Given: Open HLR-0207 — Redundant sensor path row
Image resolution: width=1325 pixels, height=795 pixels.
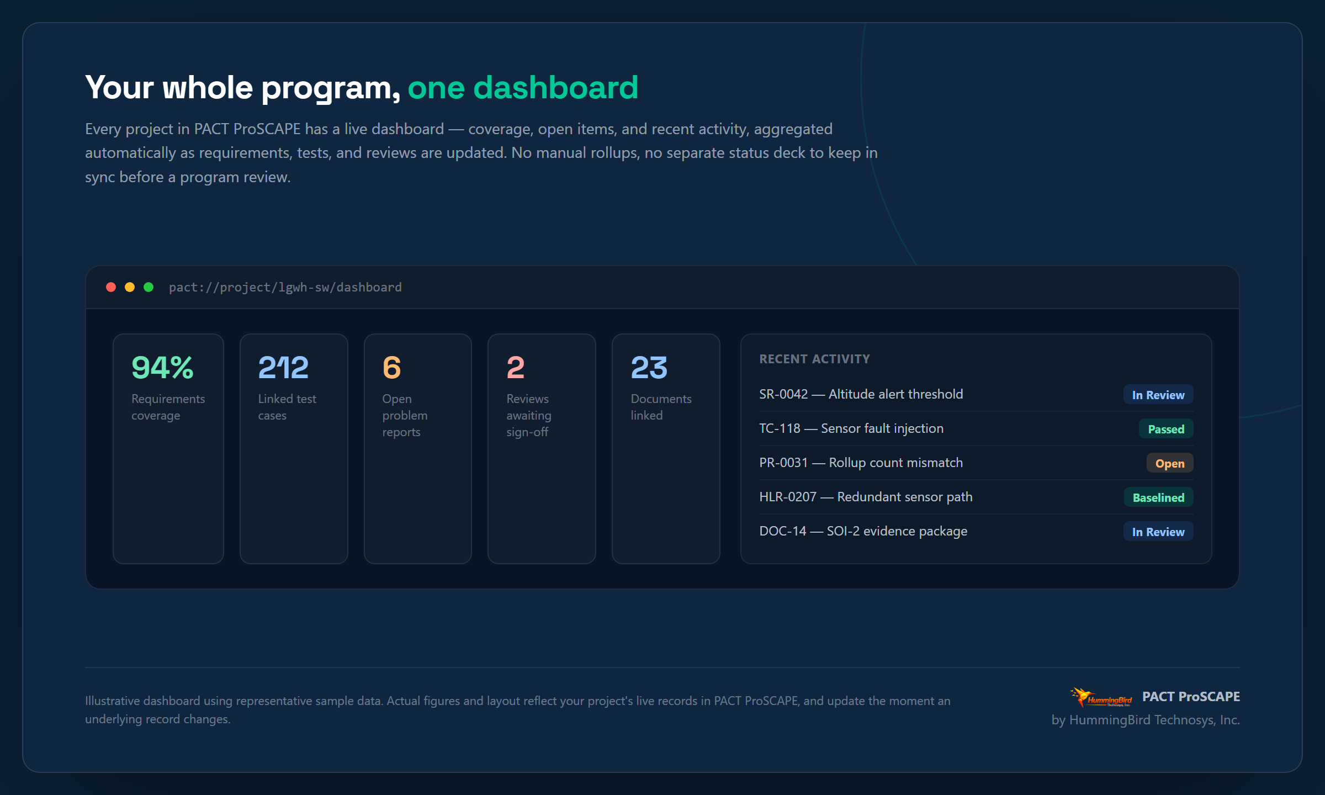Looking at the screenshot, I should point(976,497).
